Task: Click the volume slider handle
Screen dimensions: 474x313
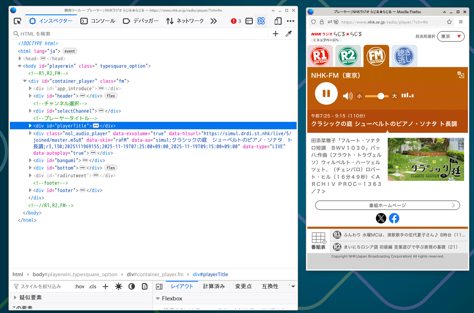Action: coord(380,96)
